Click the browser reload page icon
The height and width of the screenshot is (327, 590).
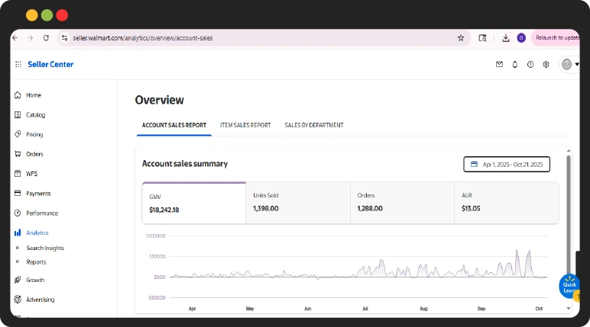pos(46,37)
